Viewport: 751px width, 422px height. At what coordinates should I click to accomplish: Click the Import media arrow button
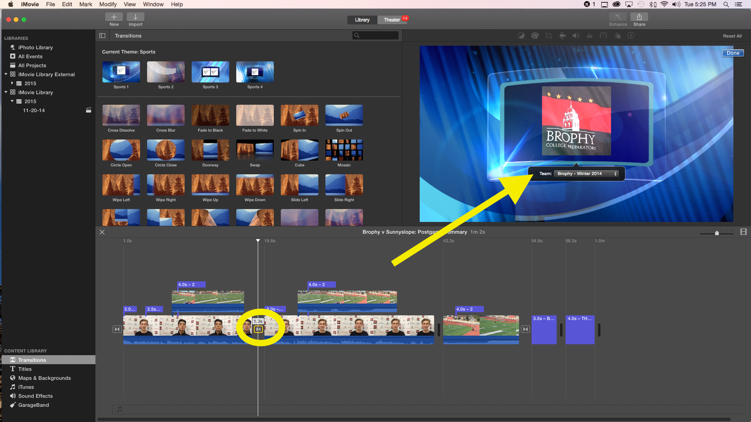coord(135,17)
